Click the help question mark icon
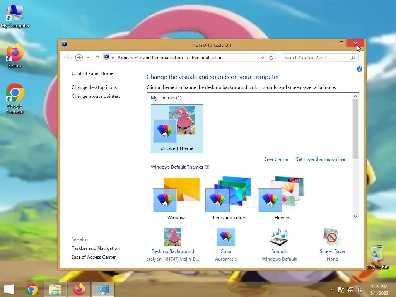 [360, 69]
